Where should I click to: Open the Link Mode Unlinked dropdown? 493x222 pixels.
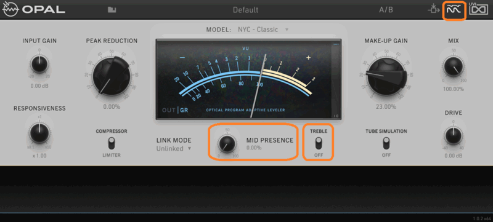174,149
